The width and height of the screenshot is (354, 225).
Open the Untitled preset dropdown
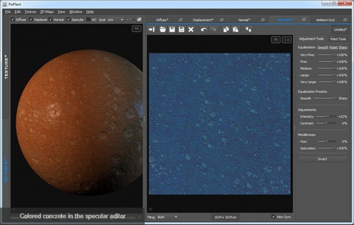(340, 30)
